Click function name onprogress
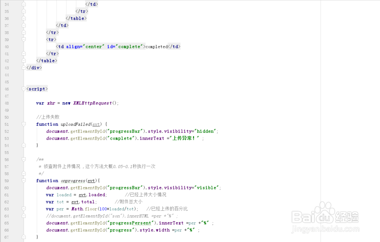The width and height of the screenshot is (380, 242). coord(73,181)
